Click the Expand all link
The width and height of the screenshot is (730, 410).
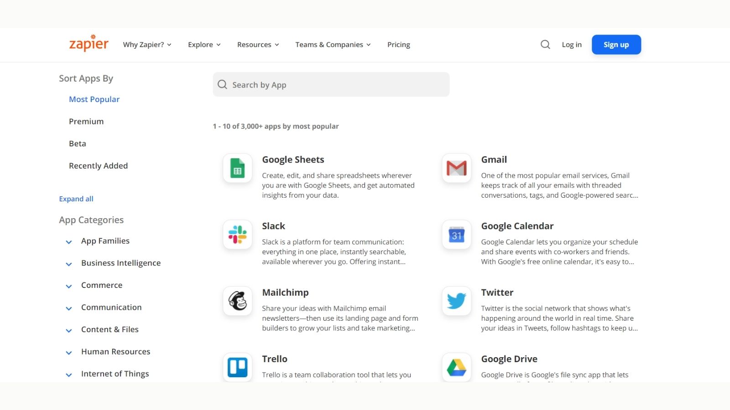pyautogui.click(x=76, y=199)
